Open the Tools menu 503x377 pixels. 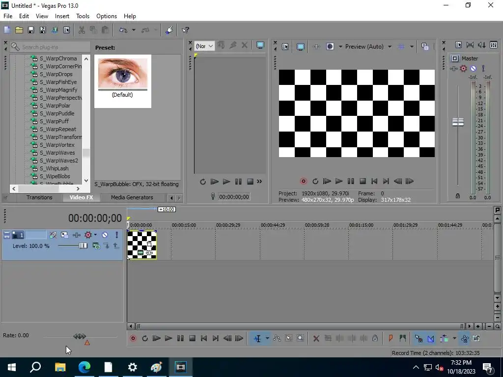pos(83,16)
